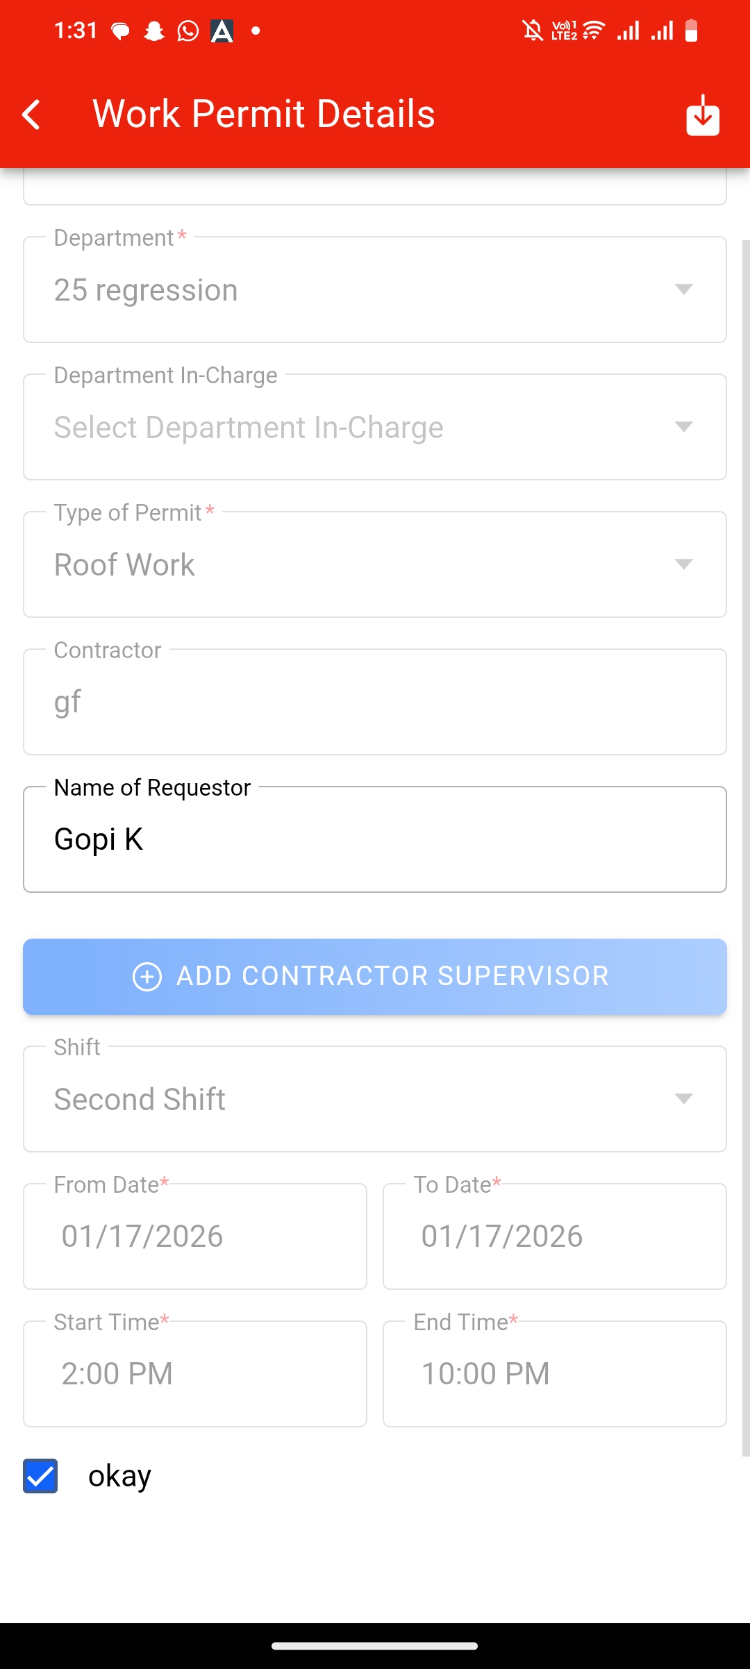Viewport: 750px width, 1669px height.
Task: Select the From Date field
Action: click(x=195, y=1236)
